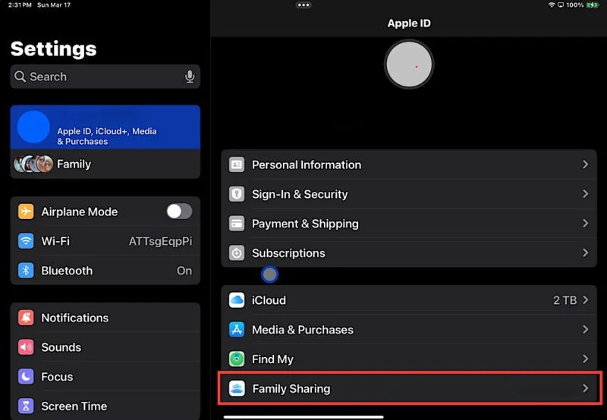This screenshot has height=420, width=607.
Task: Toggle the Airplane Mode switch
Action: pos(179,212)
